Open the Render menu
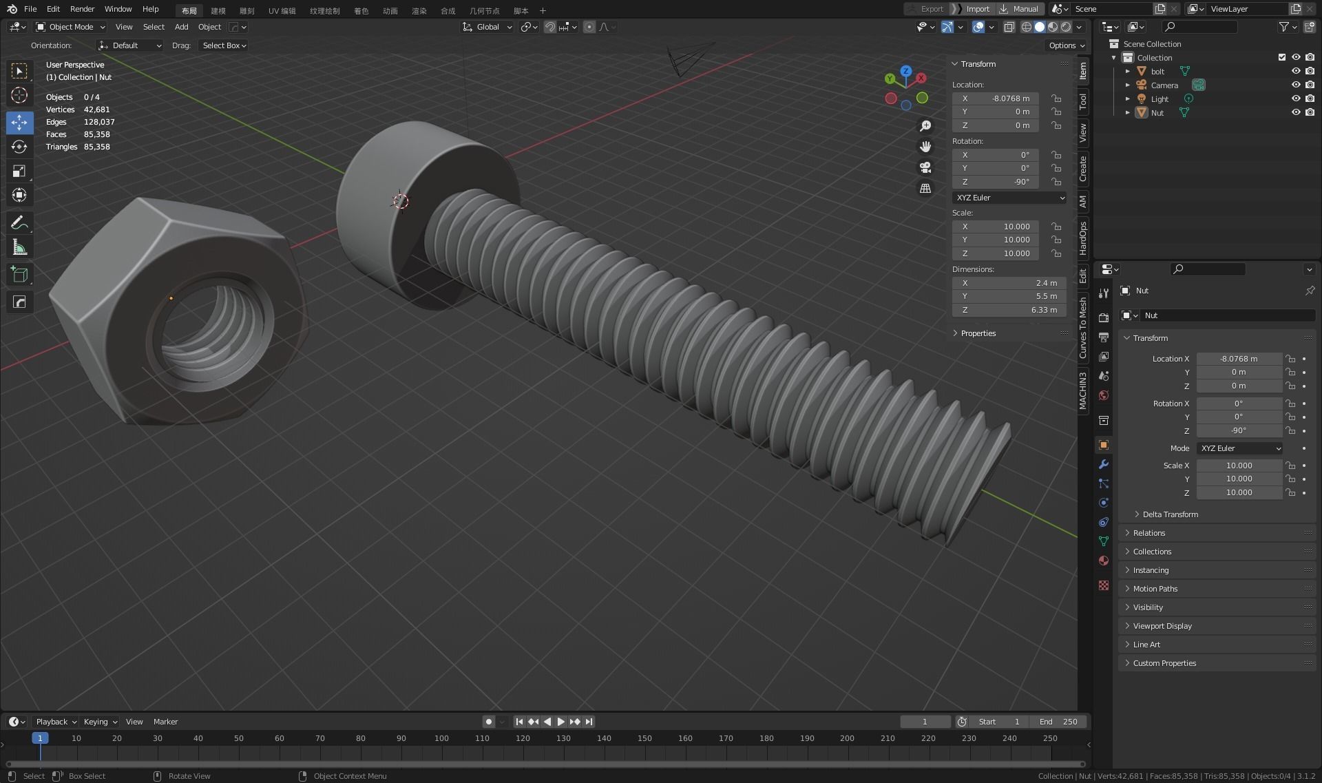1322x783 pixels. pos(82,9)
